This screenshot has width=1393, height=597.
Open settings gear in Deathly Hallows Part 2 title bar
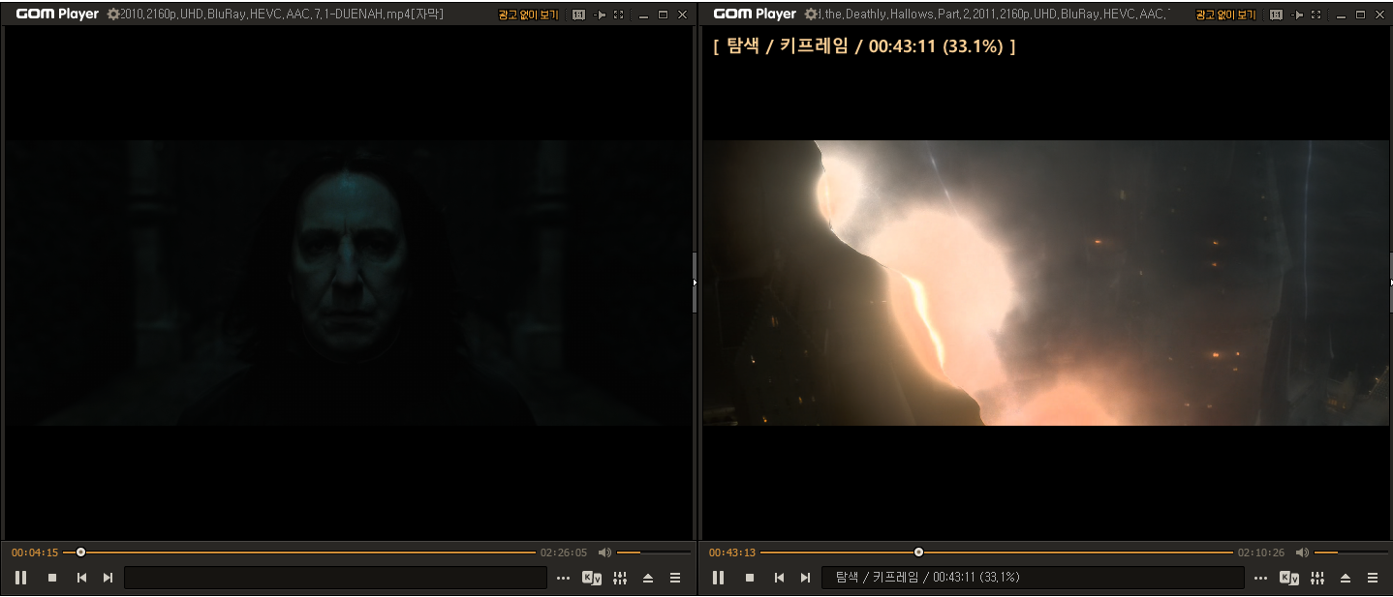[811, 15]
